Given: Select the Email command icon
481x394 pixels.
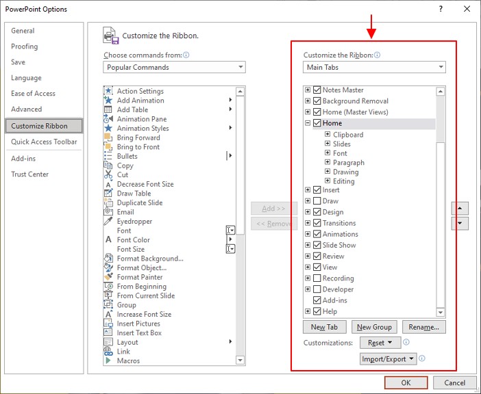Looking at the screenshot, I should point(108,212).
